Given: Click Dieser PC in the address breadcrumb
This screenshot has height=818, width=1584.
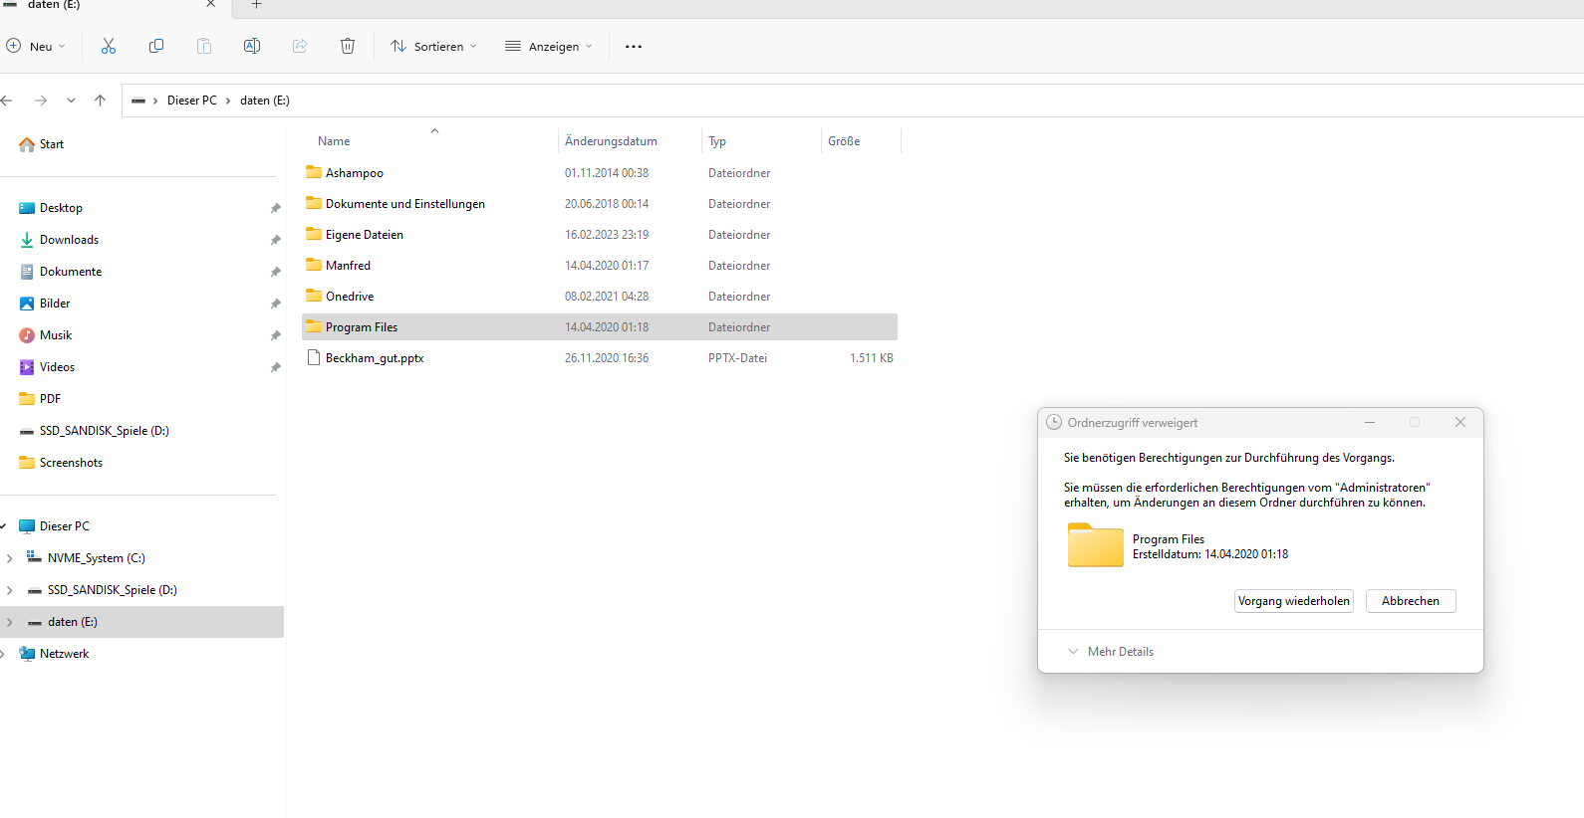Looking at the screenshot, I should pyautogui.click(x=192, y=101).
